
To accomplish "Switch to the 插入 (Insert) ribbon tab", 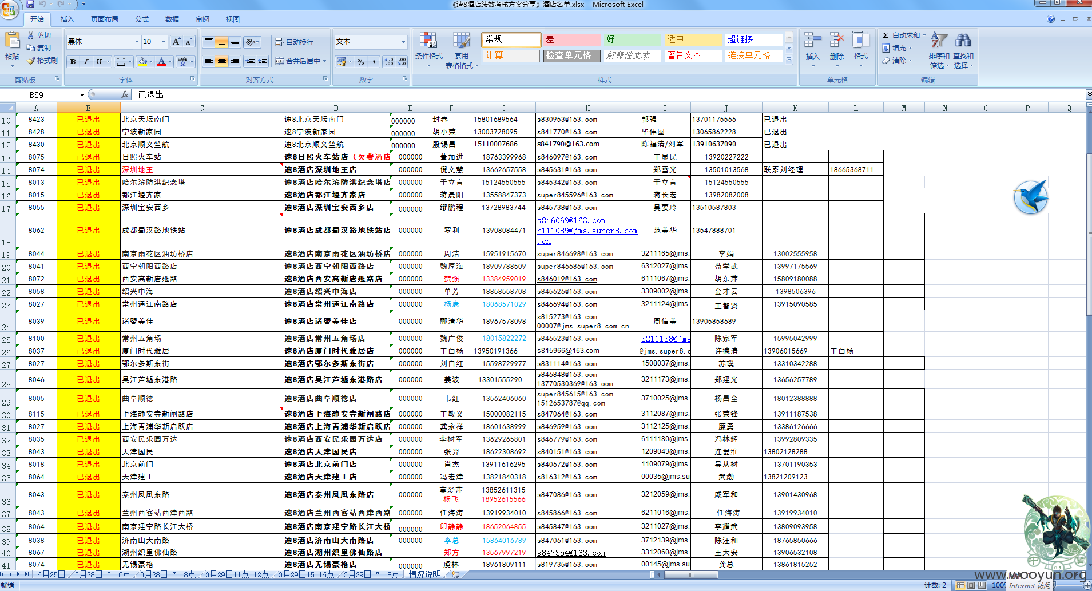I will [x=67, y=19].
